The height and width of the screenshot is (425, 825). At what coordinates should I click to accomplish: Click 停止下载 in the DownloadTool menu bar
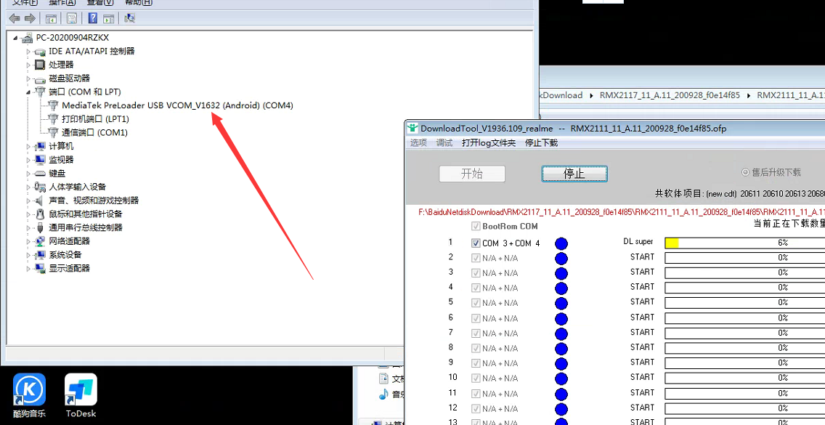click(x=542, y=142)
